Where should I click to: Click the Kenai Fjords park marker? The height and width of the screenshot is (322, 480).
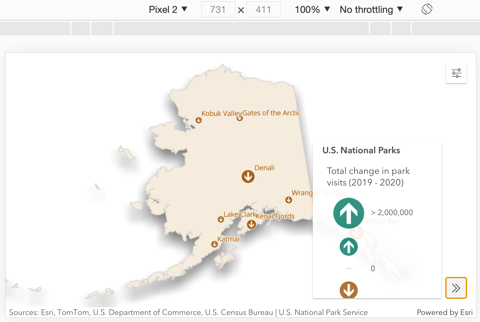click(x=251, y=224)
